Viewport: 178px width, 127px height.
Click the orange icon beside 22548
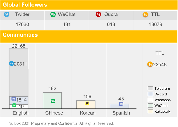150,64
